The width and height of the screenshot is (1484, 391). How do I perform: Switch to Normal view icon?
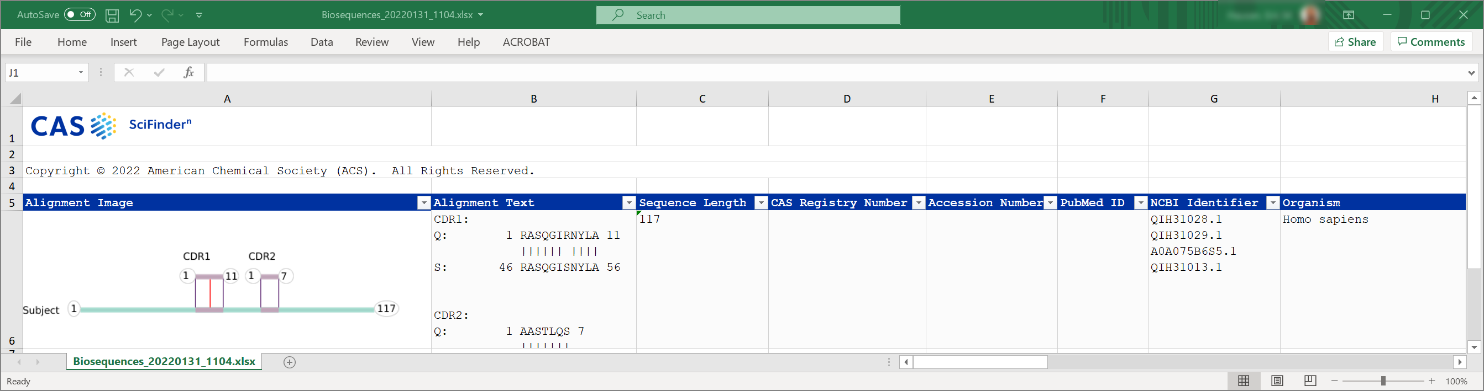click(x=1243, y=381)
